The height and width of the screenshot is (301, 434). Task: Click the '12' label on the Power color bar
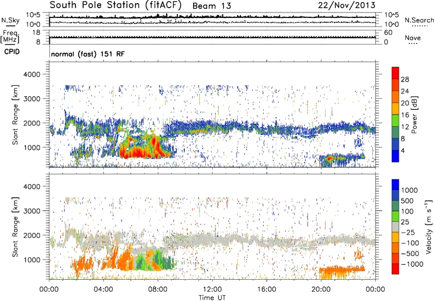tap(405, 127)
